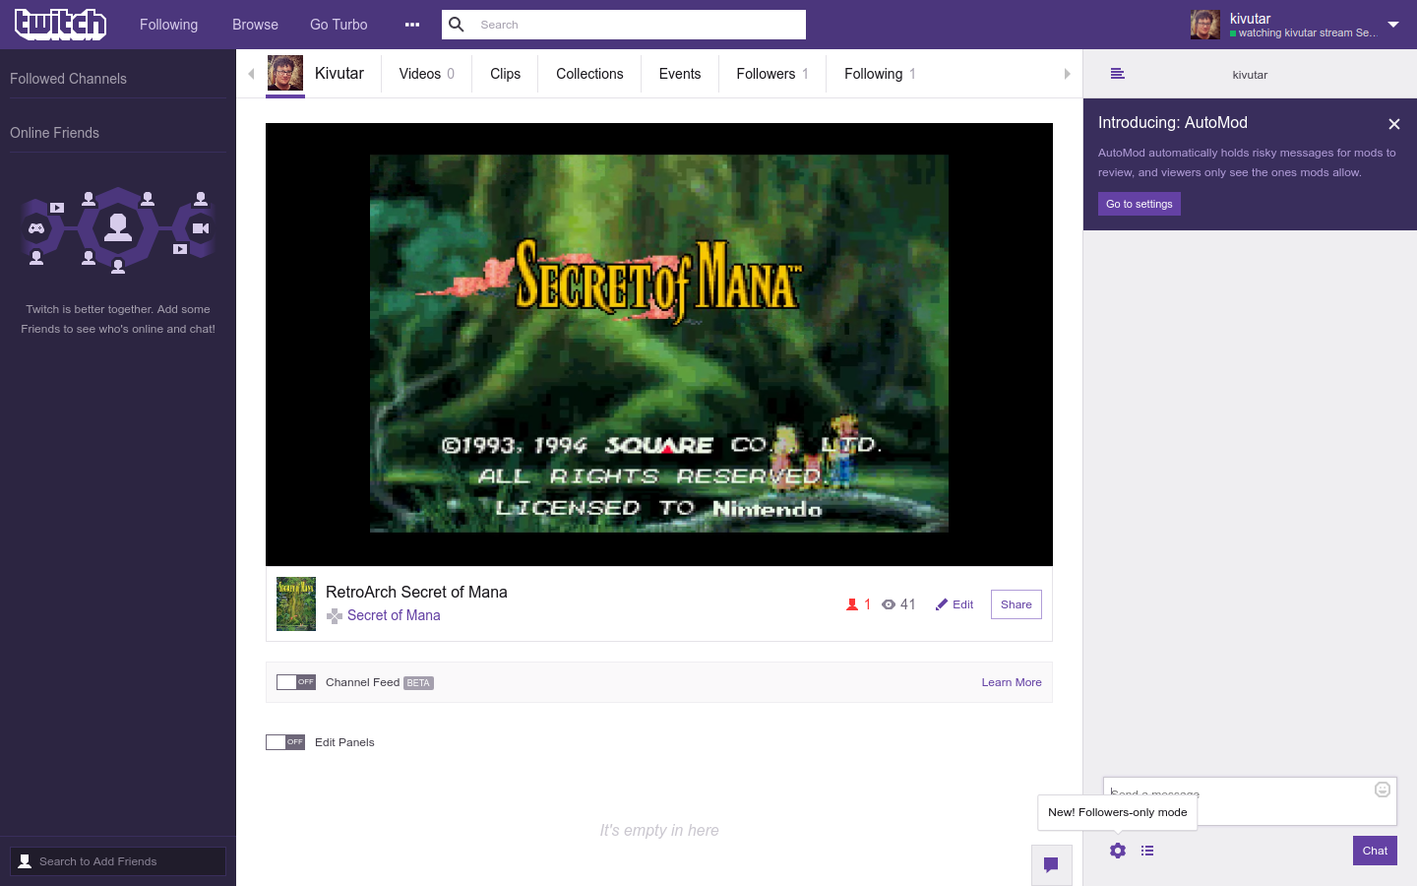Click the Search to Add Friends field
The height and width of the screenshot is (886, 1417).
(118, 861)
